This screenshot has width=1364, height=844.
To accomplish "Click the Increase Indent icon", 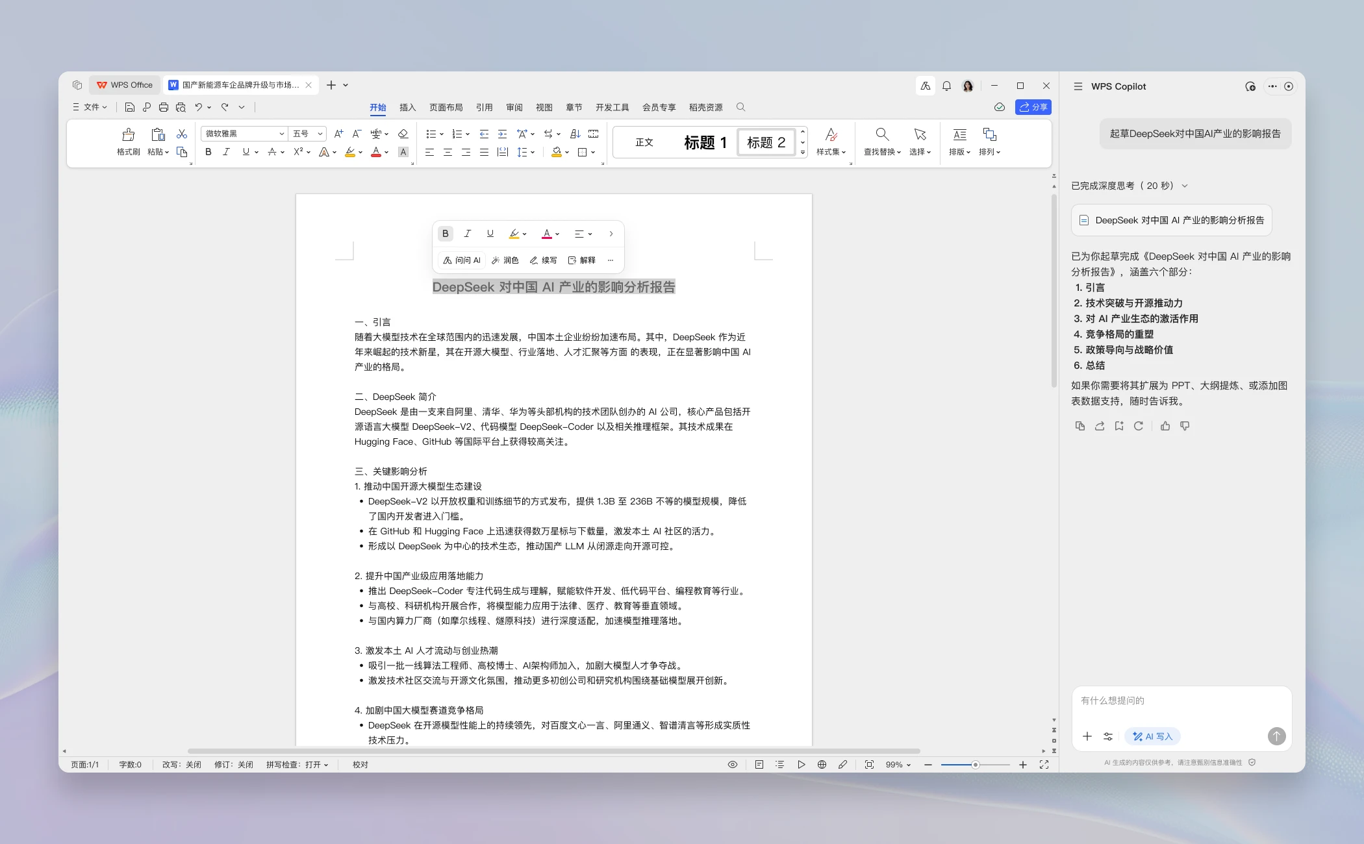I will [x=502, y=134].
